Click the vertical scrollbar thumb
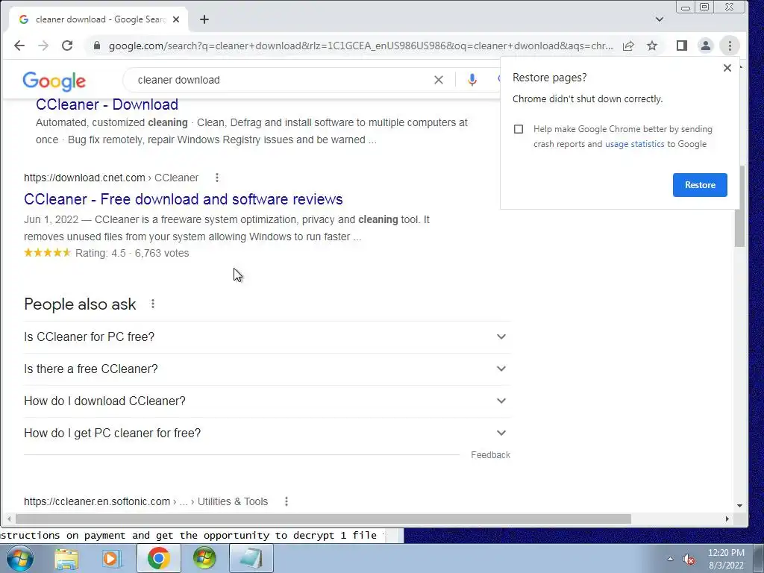 [739, 206]
